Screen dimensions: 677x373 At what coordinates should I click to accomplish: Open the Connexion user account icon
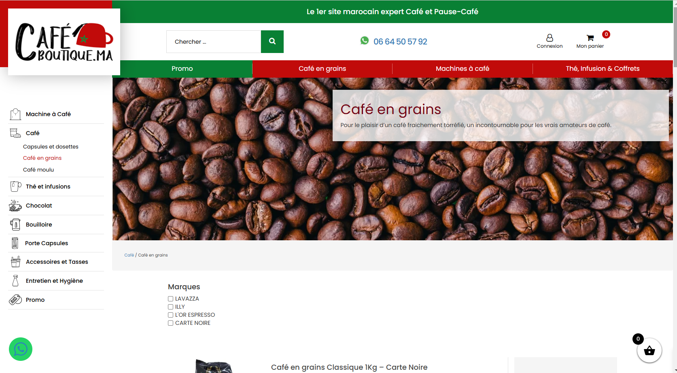point(549,38)
